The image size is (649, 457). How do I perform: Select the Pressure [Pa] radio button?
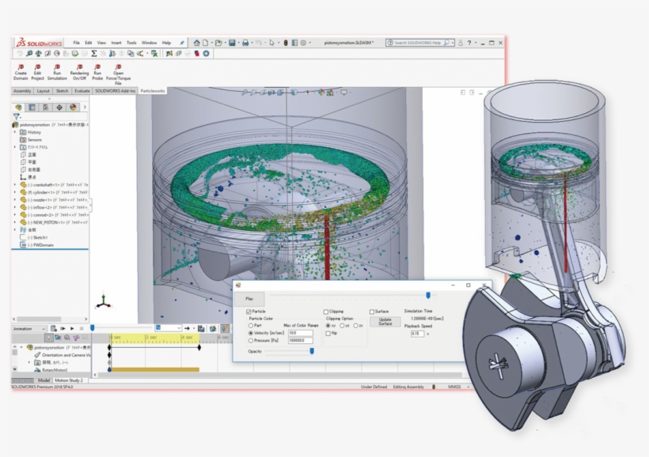(251, 338)
